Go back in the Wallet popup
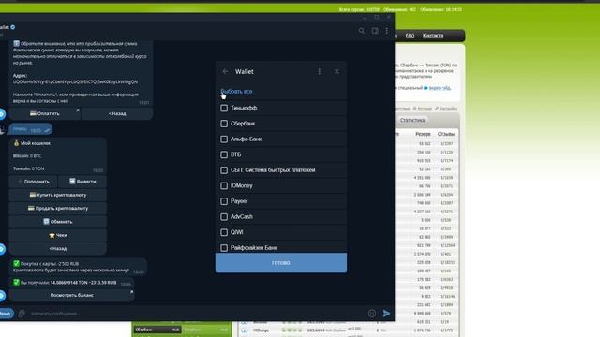Image resolution: width=600 pixels, height=337 pixels. tap(225, 71)
